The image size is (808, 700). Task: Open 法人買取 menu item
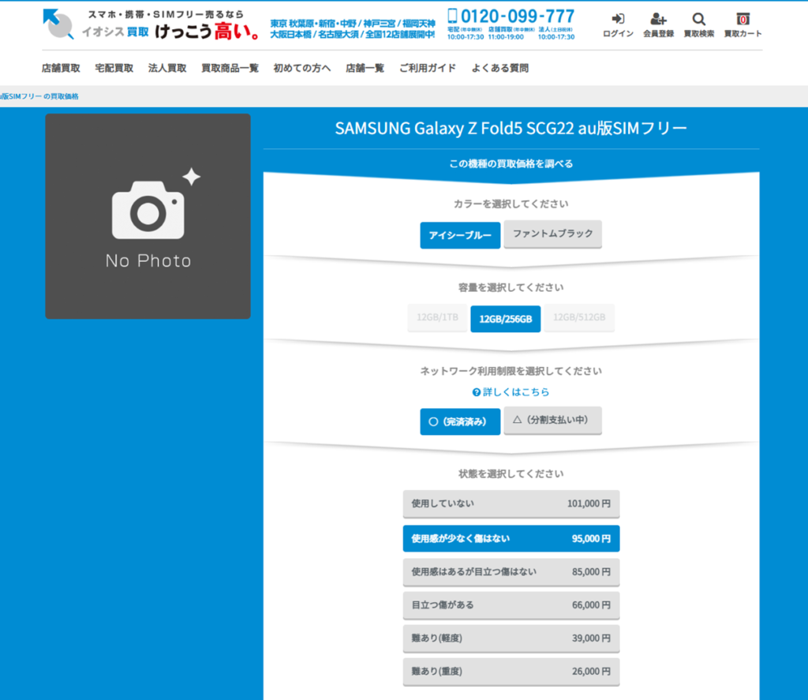[x=167, y=68]
